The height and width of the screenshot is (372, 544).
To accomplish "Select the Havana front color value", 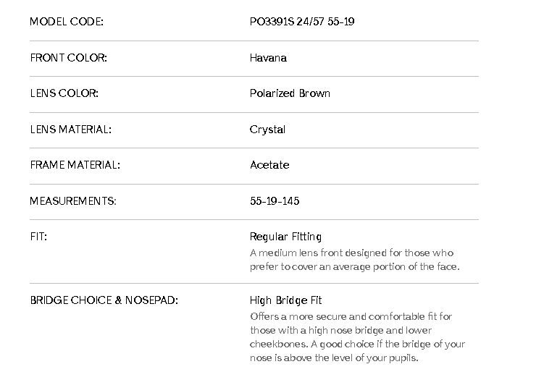I will (268, 58).
